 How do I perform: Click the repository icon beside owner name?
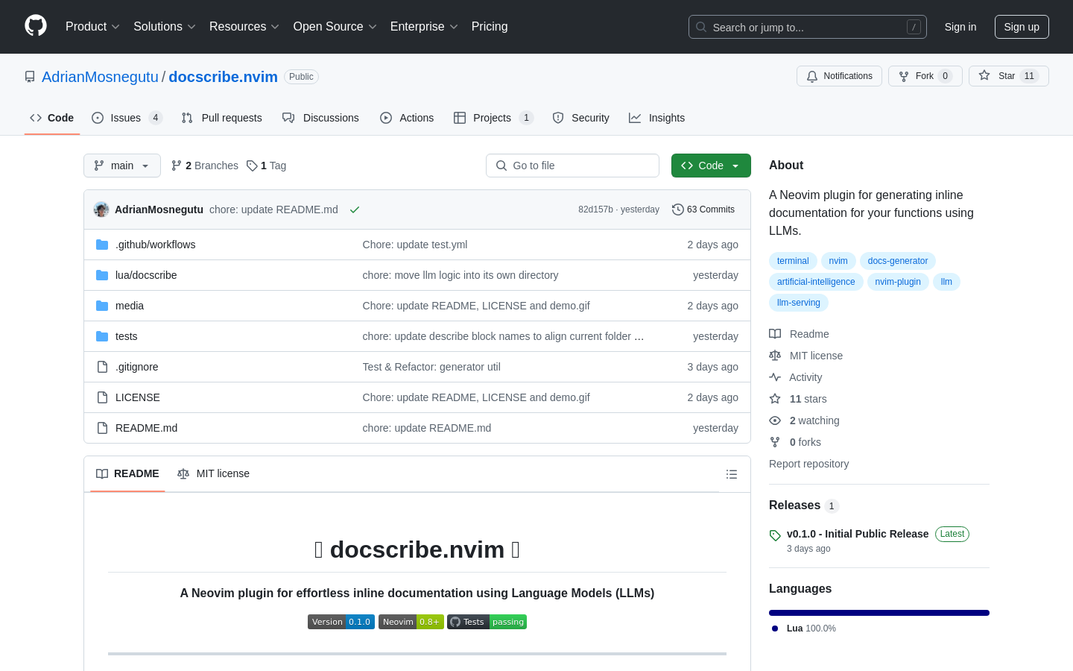[x=30, y=77]
